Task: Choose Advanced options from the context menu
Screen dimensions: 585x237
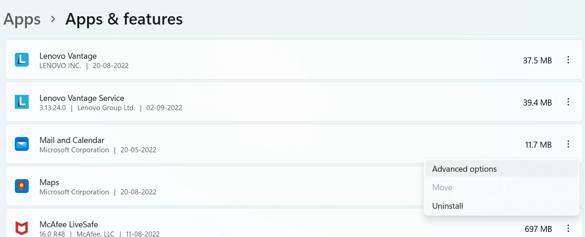Action: pos(464,169)
